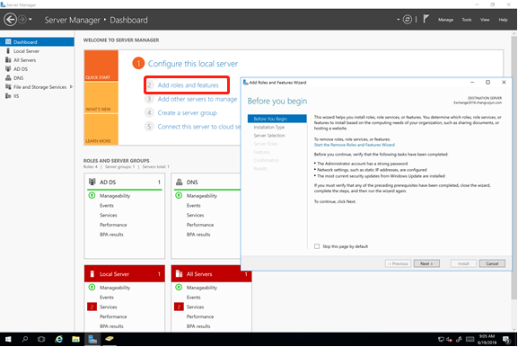Open the Tools menu
The image size is (518, 347).
pyautogui.click(x=467, y=20)
